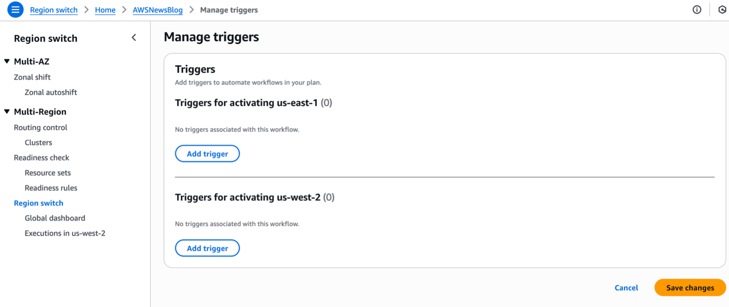Select Zonal autoshift sidebar item

tap(51, 92)
